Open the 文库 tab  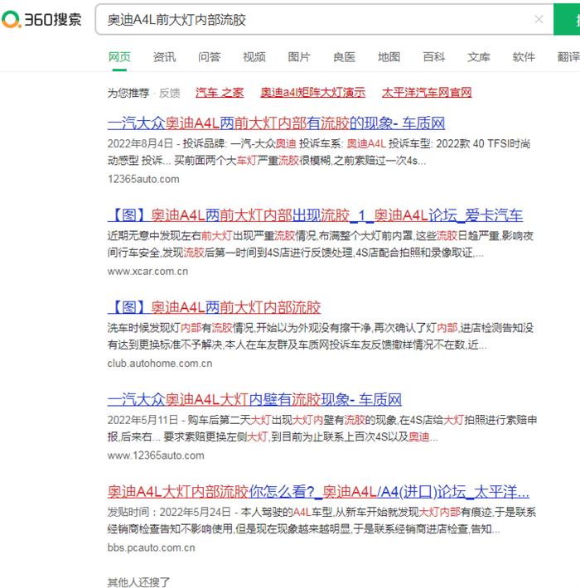[479, 57]
